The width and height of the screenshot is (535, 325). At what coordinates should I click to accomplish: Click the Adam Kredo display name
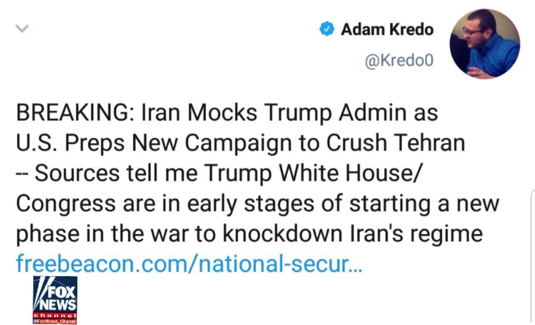click(387, 29)
